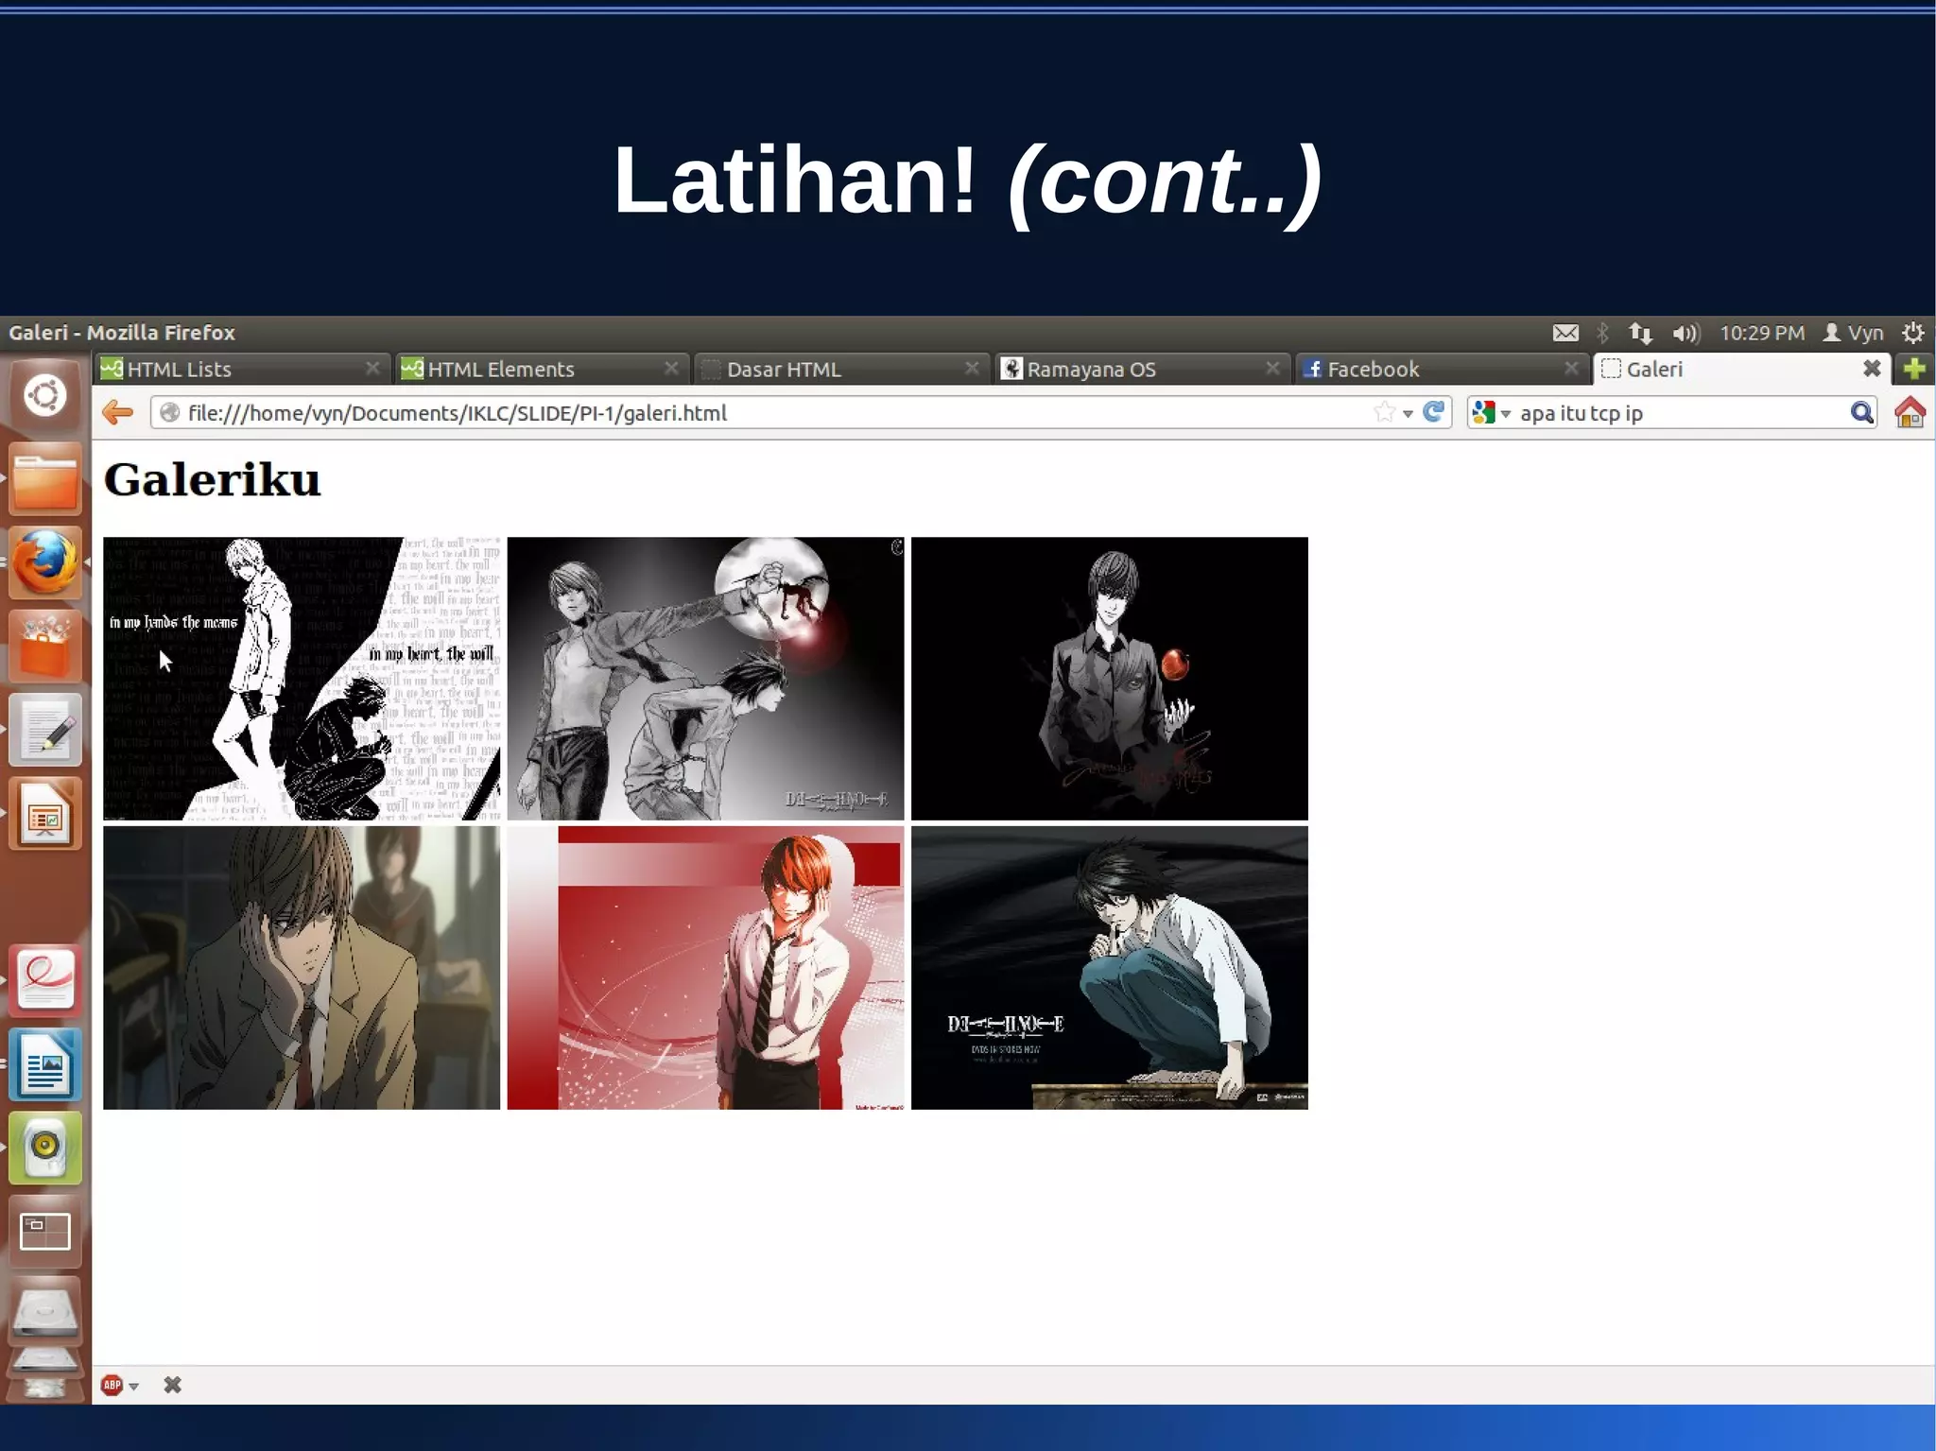This screenshot has width=1936, height=1451.
Task: Select the Galeri tab
Action: (1742, 369)
